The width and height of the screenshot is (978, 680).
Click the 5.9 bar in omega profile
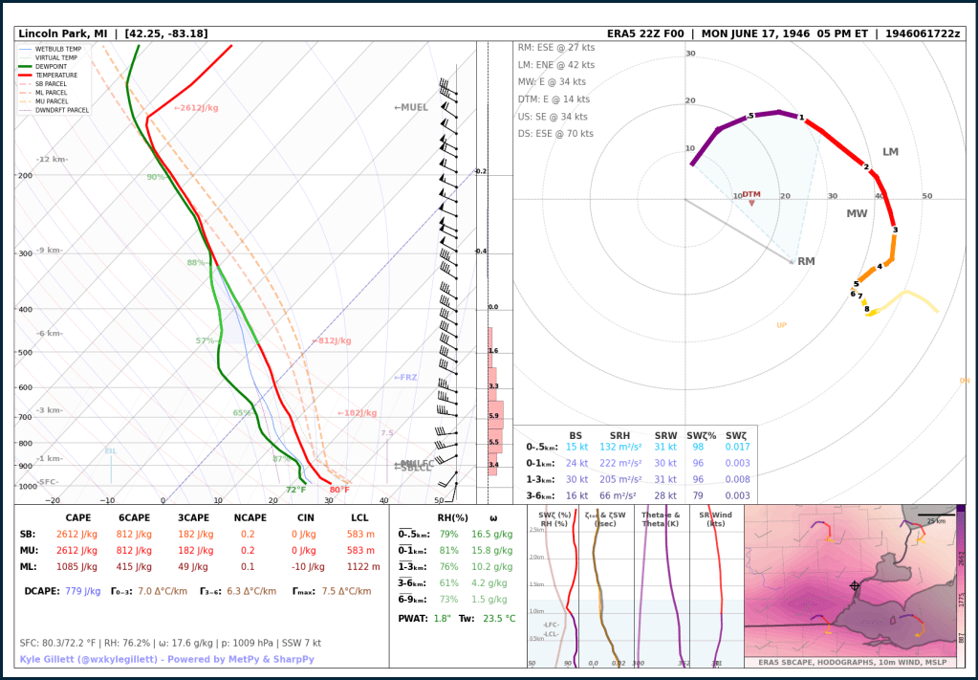coord(495,416)
